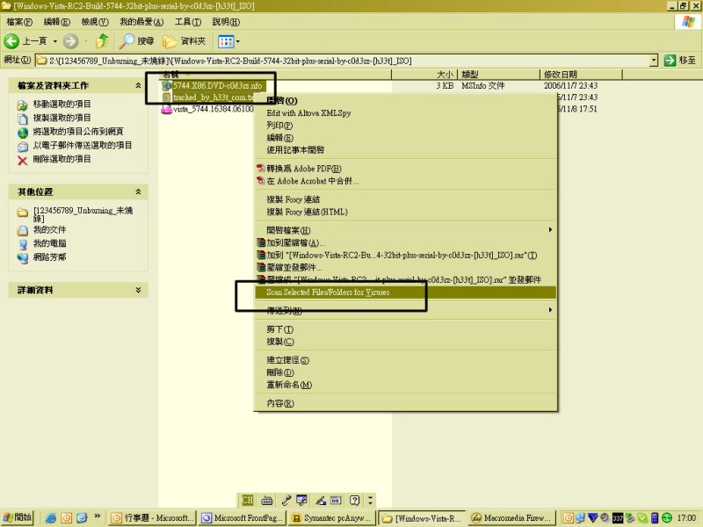
Task: Open [123456789_Unburning_未燒錄] folder link
Action: click(83, 214)
